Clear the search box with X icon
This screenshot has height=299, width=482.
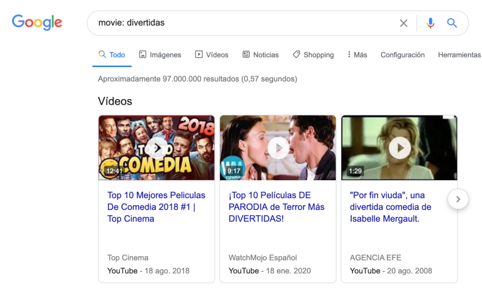pos(403,23)
